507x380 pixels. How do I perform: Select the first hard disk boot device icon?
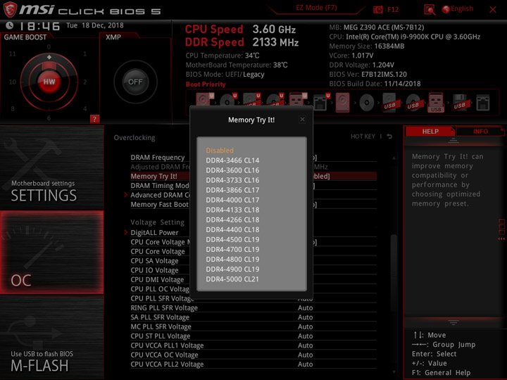click(x=204, y=100)
